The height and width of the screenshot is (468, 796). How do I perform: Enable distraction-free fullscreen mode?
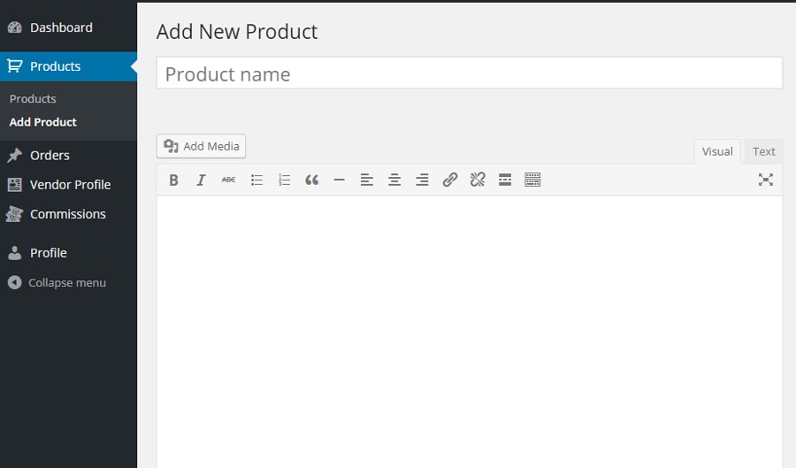tap(766, 180)
